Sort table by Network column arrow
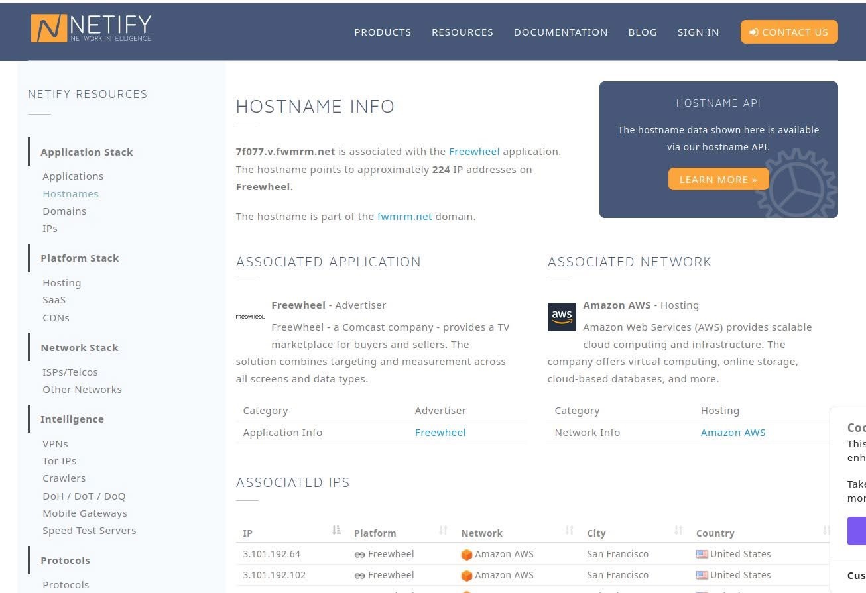Screen dimensions: 866x593 [x=569, y=530]
